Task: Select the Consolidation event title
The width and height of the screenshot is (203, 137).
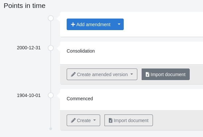Action: pyautogui.click(x=81, y=51)
